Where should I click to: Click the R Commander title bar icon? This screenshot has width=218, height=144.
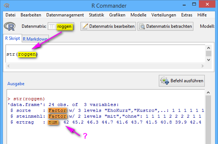[x=7, y=5]
